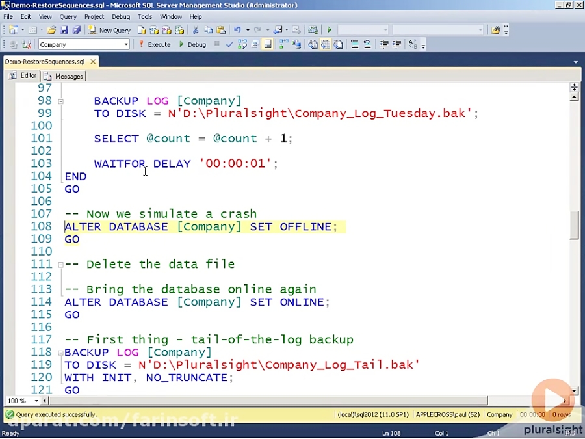Switch to the Messages tab

click(x=68, y=76)
